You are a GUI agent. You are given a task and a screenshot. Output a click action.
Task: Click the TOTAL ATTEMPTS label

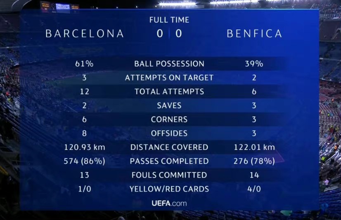click(169, 91)
